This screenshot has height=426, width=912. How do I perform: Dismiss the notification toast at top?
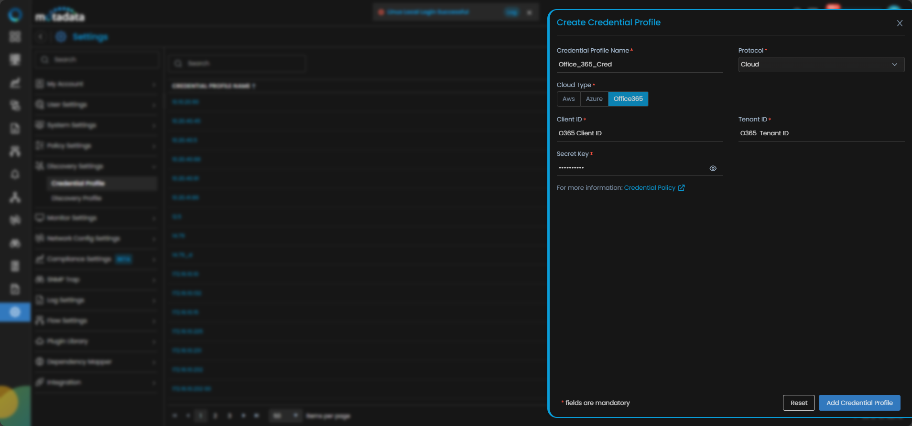529,12
